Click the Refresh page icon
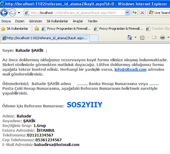Image resolution: width=170 pixels, height=154 pixels. coord(135,13)
